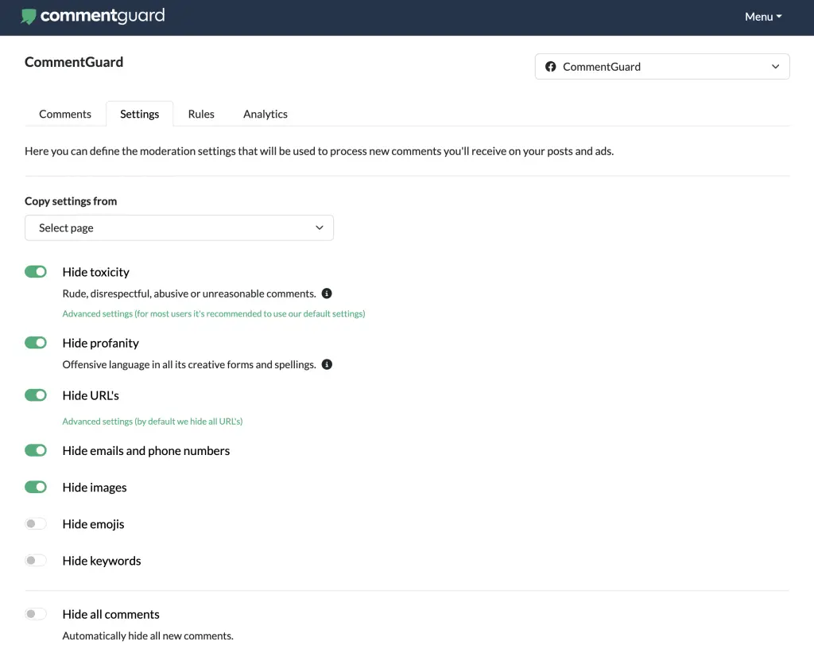
Task: Enable the Hide emojis toggle
Action: (36, 523)
